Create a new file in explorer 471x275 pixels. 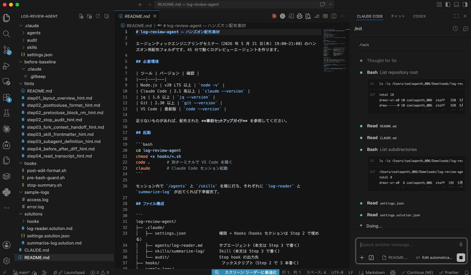(81, 16)
